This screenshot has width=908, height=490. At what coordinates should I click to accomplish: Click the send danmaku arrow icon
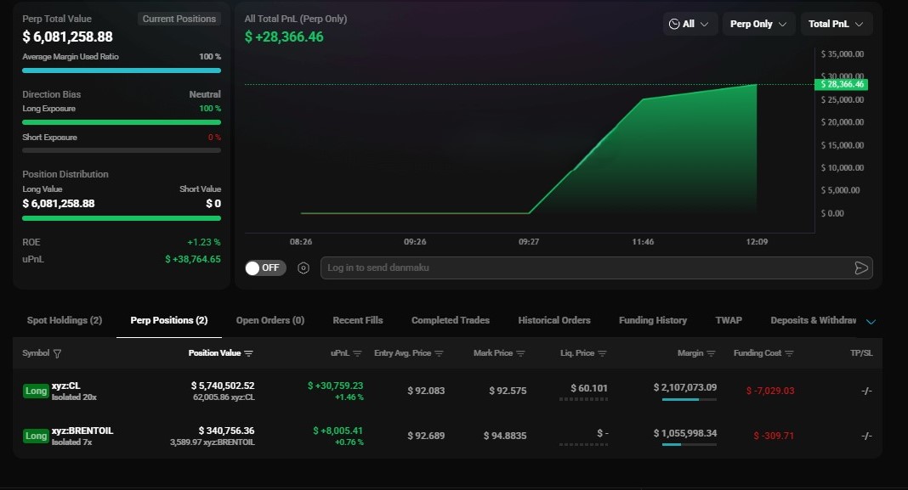point(860,268)
